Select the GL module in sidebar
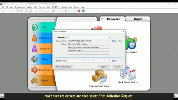 point(43,27)
